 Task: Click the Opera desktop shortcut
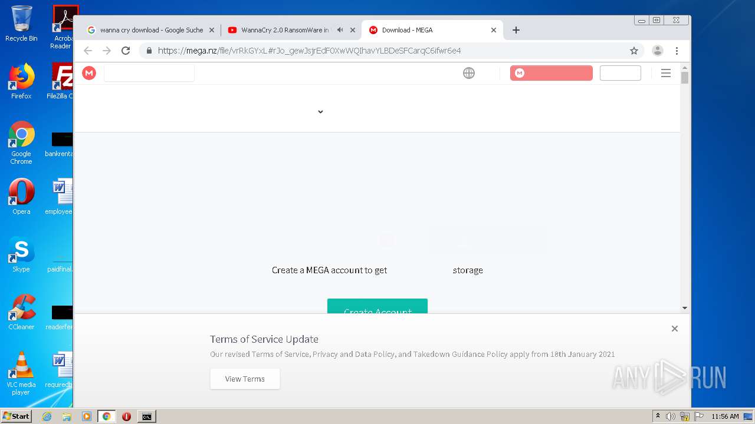pyautogui.click(x=21, y=197)
